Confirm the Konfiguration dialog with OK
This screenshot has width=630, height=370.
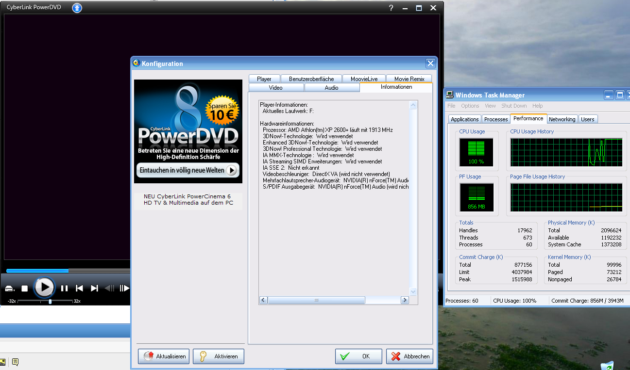point(358,356)
